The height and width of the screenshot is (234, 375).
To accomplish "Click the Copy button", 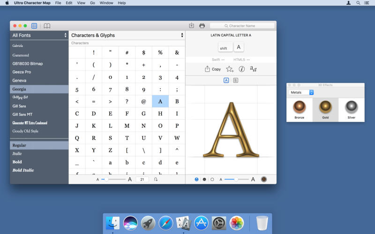I will [x=213, y=69].
